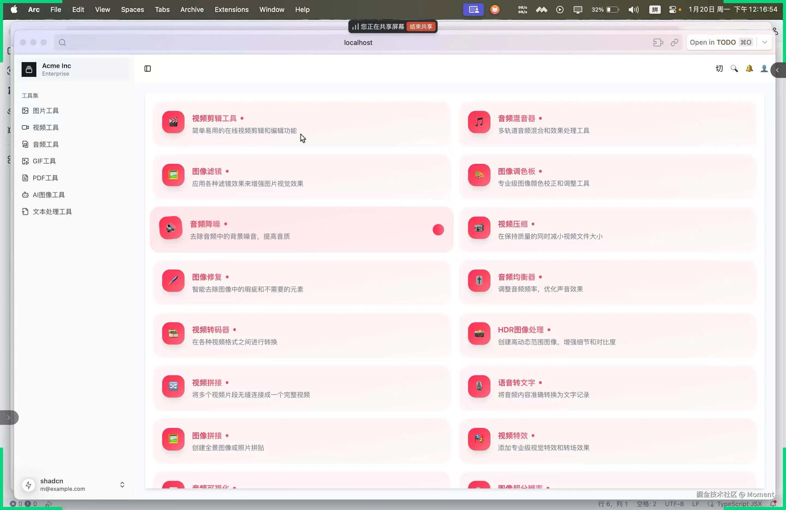Click the screen sharing menu bar icon
The height and width of the screenshot is (510, 786).
[x=473, y=10]
